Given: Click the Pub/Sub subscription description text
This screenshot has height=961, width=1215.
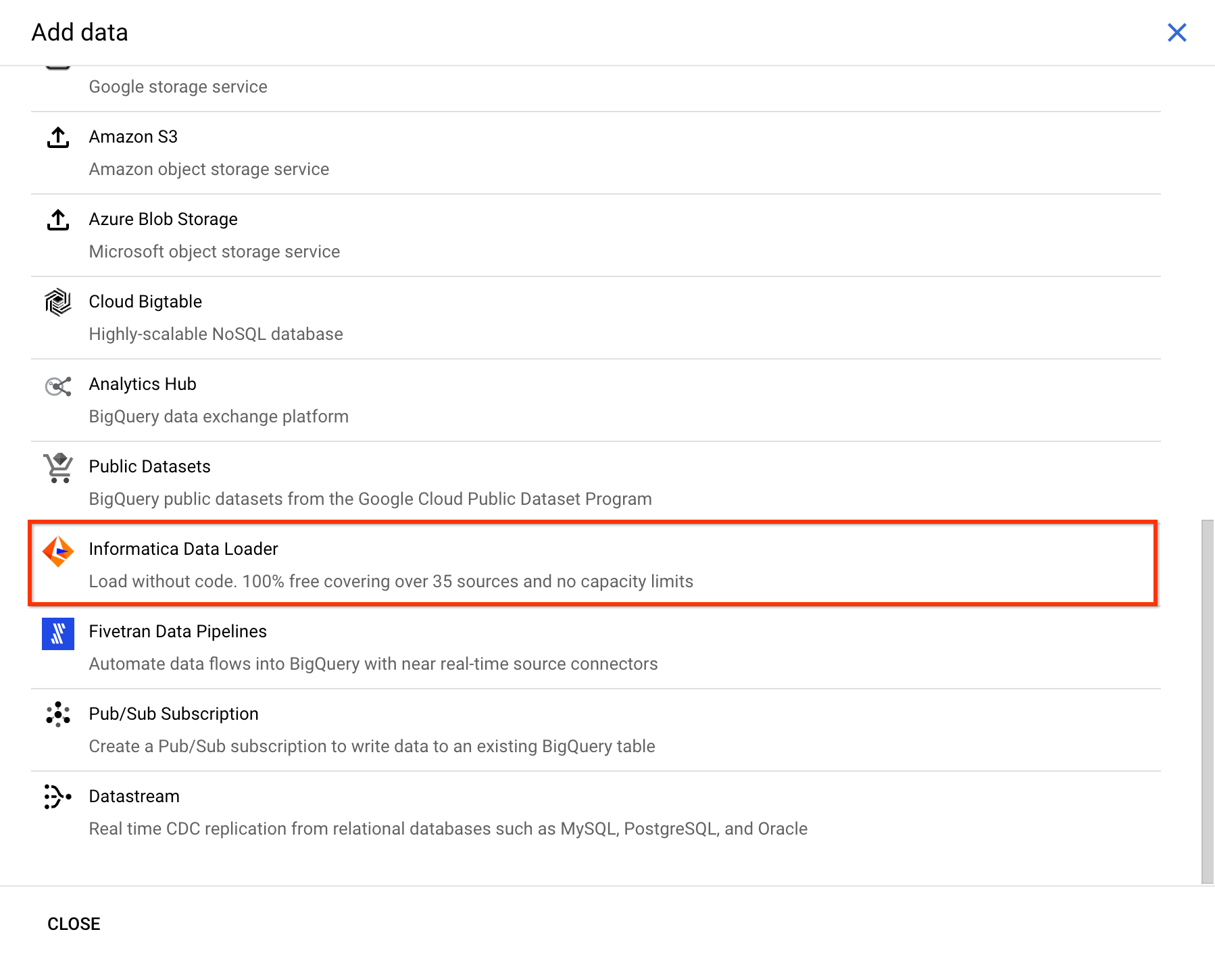Looking at the screenshot, I should [372, 747].
